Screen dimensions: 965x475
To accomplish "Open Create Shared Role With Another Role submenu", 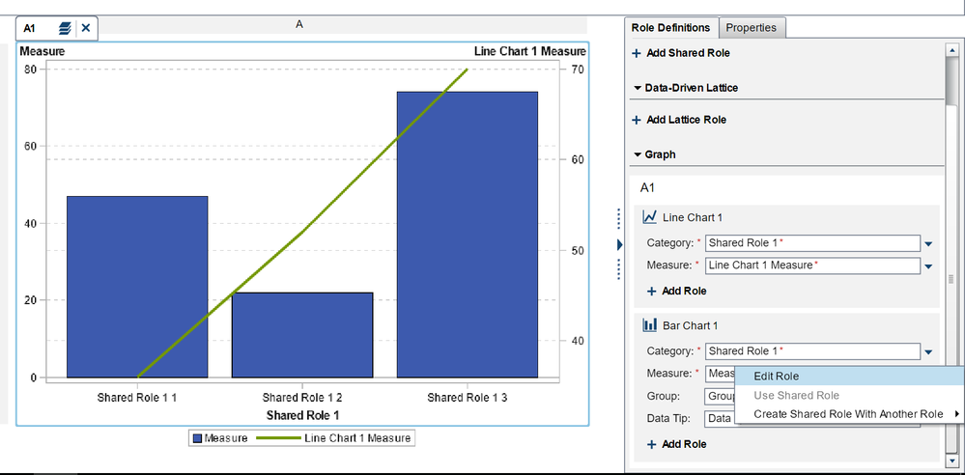I will (x=849, y=414).
